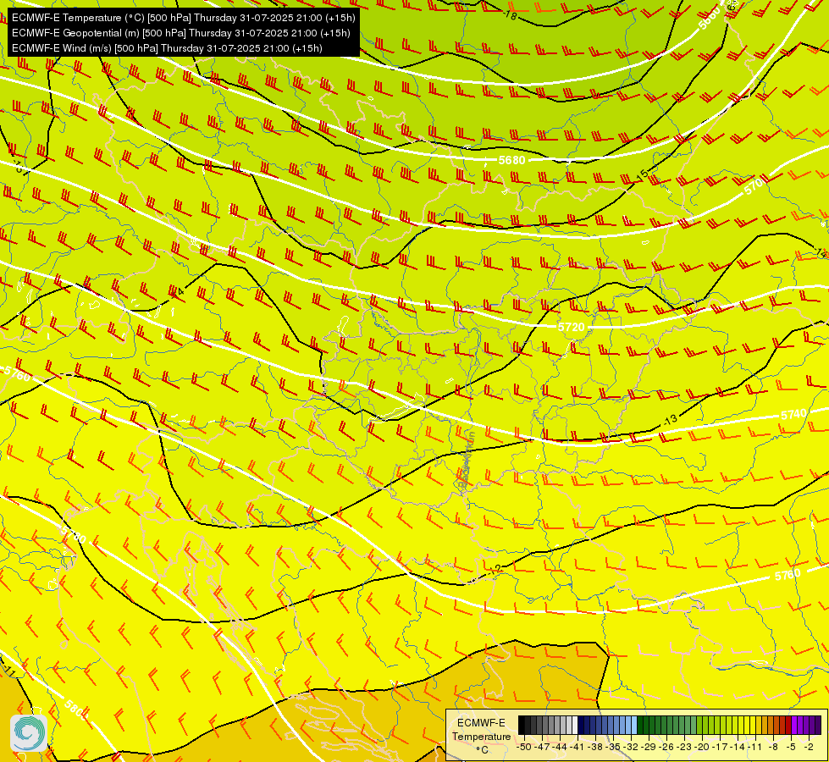Click the 5740 geopotential contour label
Screen dimensions: 829x762
793,415
